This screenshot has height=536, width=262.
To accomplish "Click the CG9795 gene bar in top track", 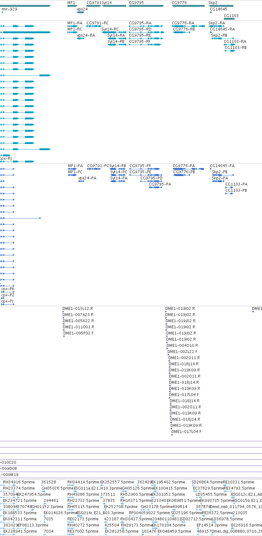I will 147,6.
